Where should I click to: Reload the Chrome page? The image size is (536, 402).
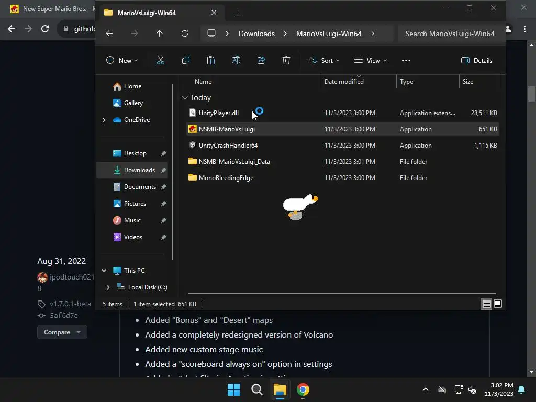coord(45,29)
